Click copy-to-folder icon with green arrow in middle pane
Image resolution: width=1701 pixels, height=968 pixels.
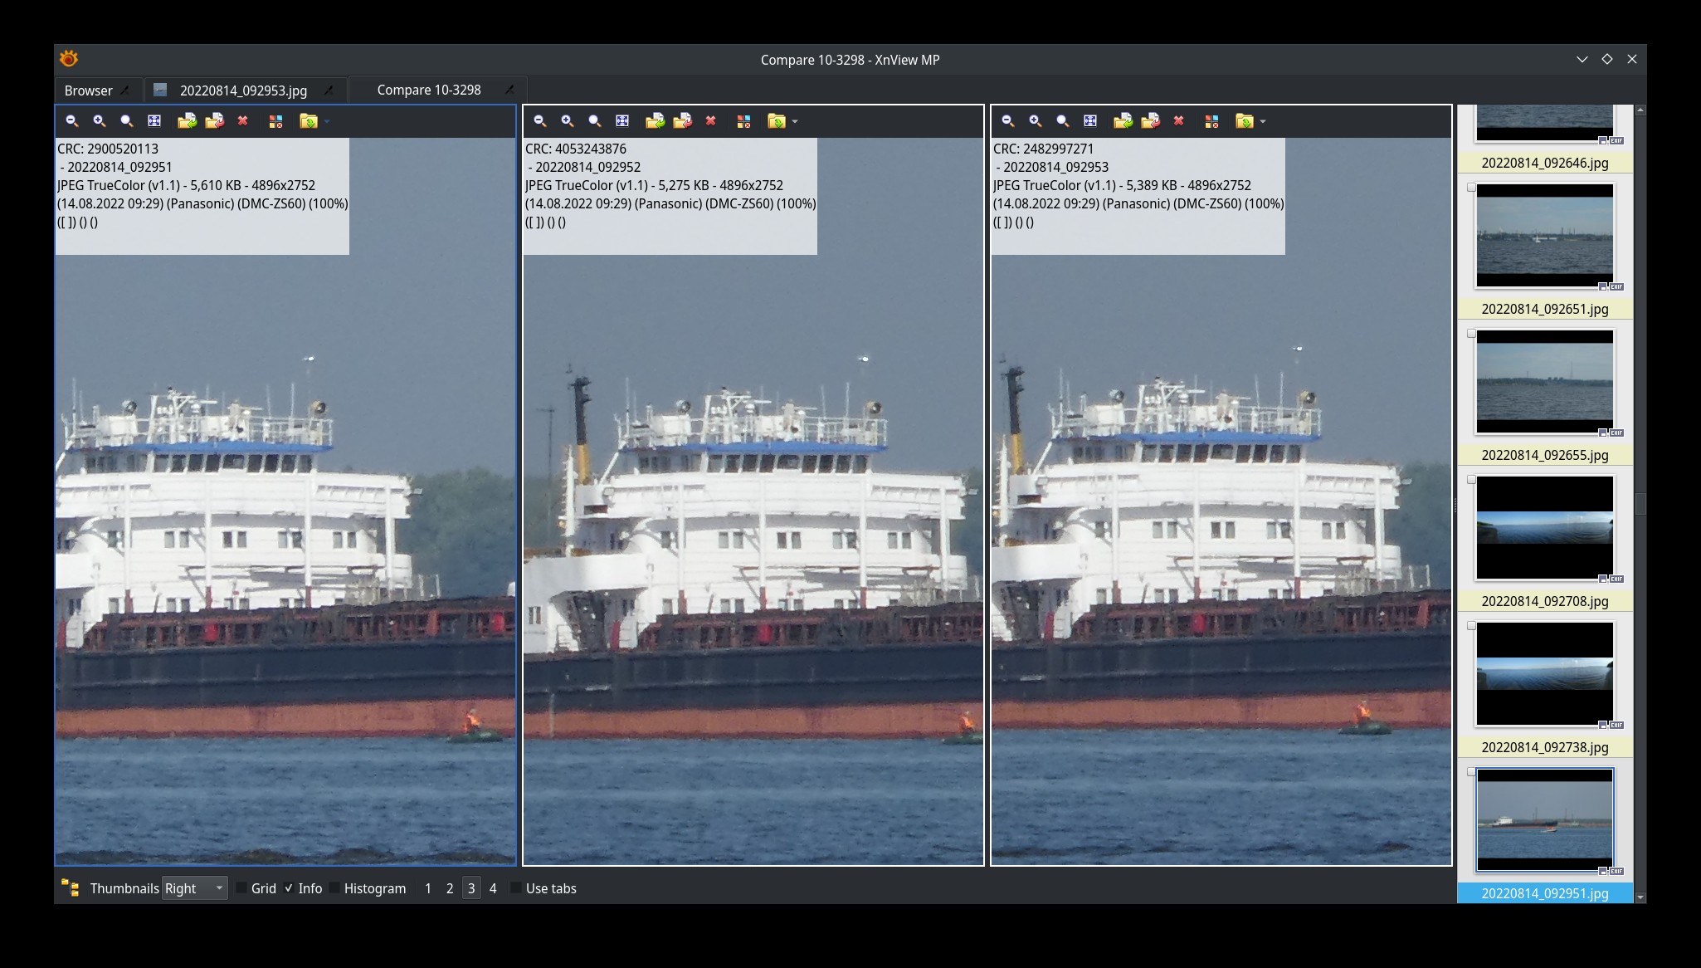(x=655, y=121)
